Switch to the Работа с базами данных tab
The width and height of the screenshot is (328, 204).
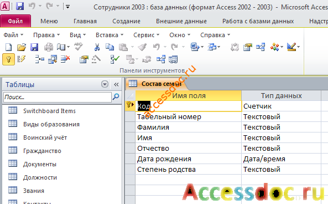258,21
